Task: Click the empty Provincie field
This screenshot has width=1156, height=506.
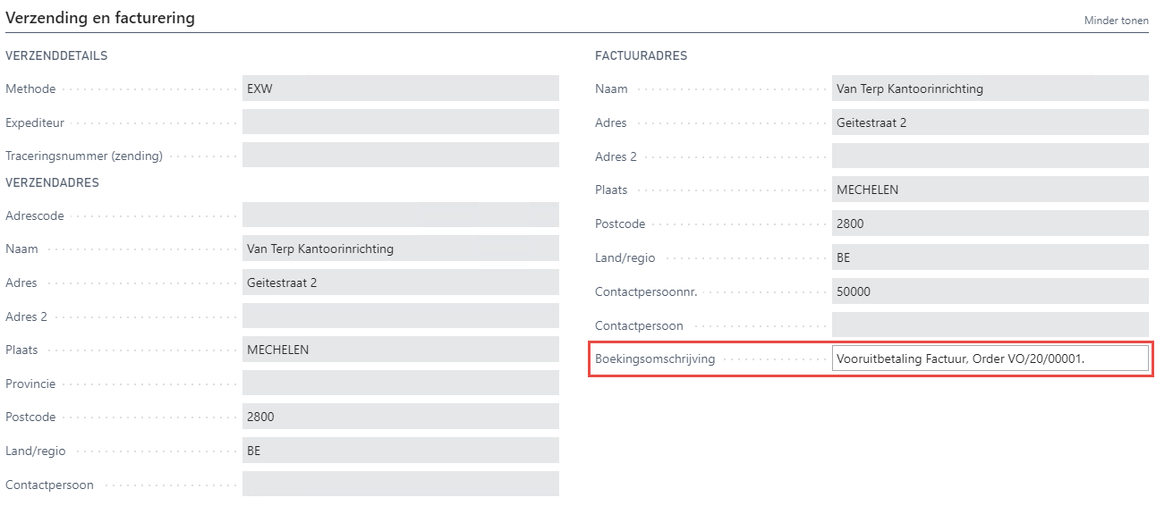Action: tap(400, 384)
